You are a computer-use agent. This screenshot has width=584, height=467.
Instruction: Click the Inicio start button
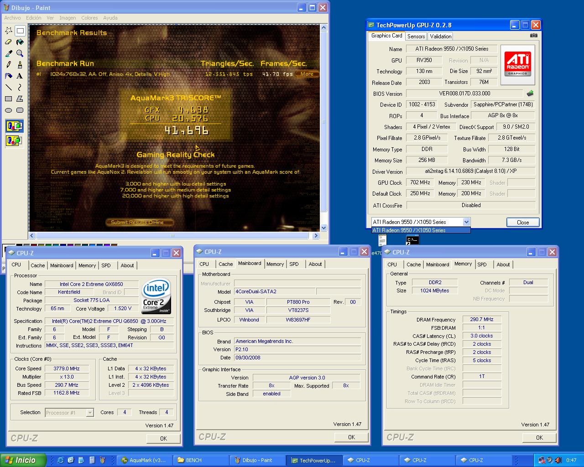click(x=23, y=460)
